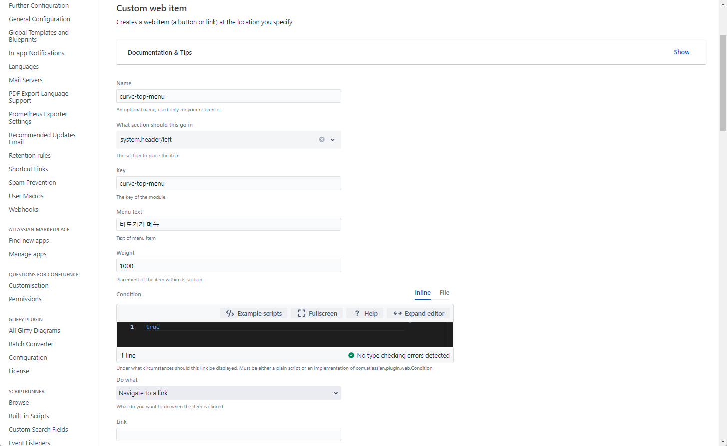Screen dimensions: 727x446
Task: Open Customisation under Questions for Confluence
Action: pyautogui.click(x=29, y=286)
